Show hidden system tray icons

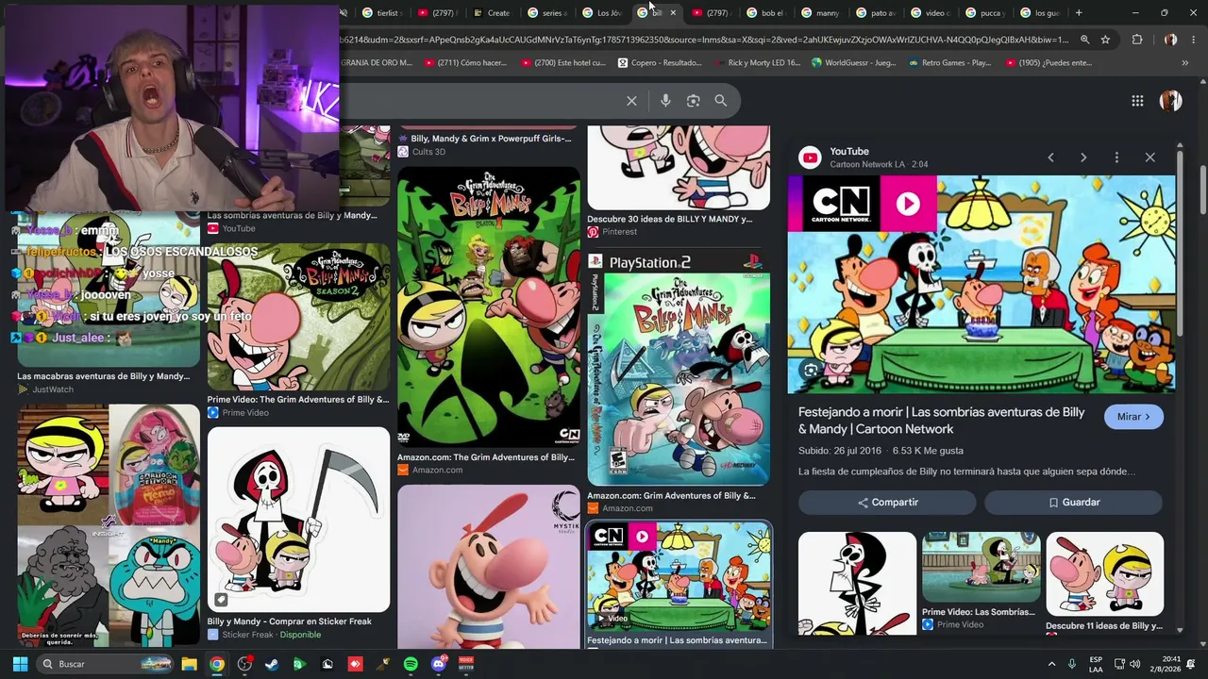[1051, 664]
